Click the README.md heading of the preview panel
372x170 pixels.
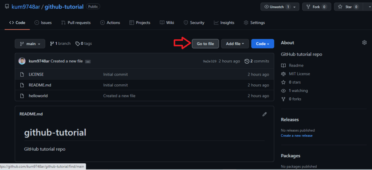tap(31, 114)
